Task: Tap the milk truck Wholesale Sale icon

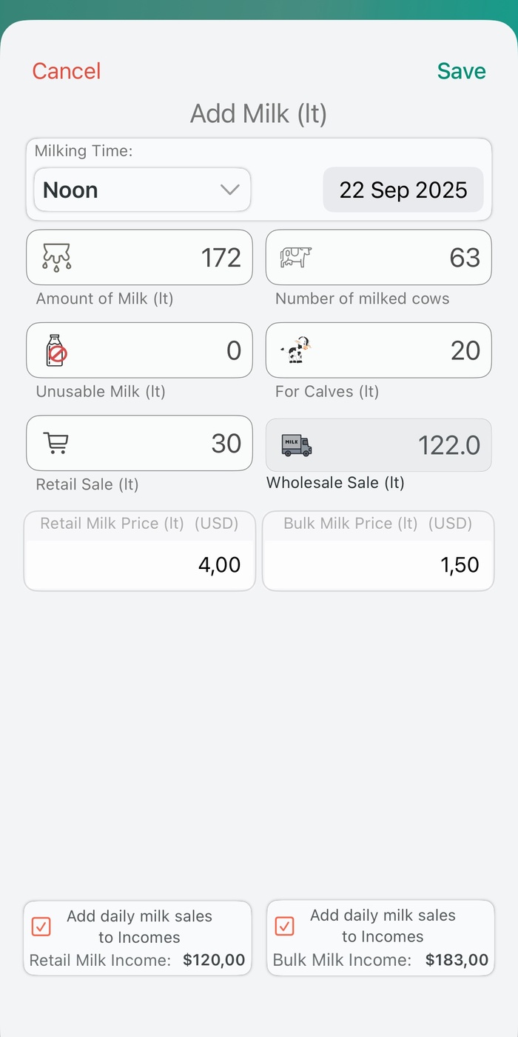Action: point(296,445)
